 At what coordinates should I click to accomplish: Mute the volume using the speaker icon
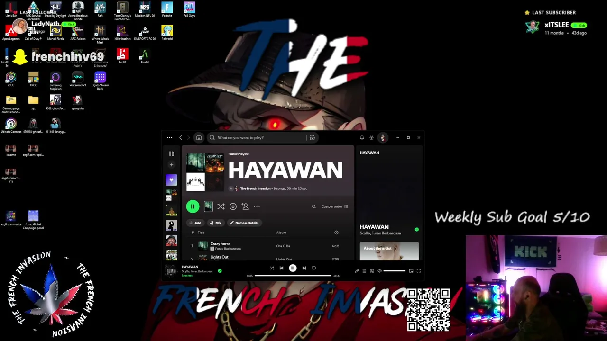[379, 271]
